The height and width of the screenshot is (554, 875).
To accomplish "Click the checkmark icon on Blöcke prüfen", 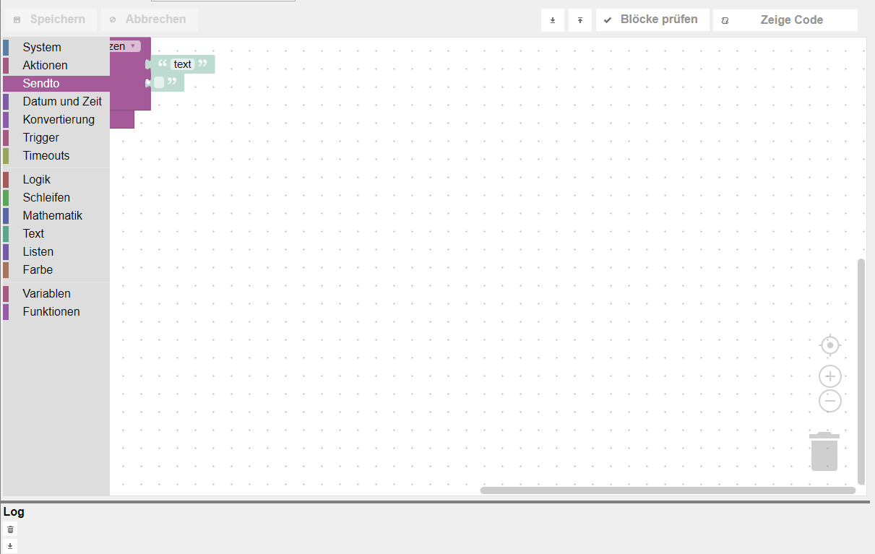I will [x=608, y=20].
